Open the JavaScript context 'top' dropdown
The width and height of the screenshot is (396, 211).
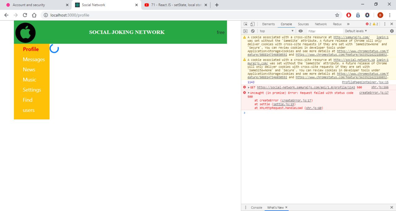click(x=277, y=31)
